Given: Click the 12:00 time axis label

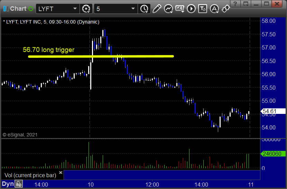Looking at the screenshot, I should [x=152, y=184].
